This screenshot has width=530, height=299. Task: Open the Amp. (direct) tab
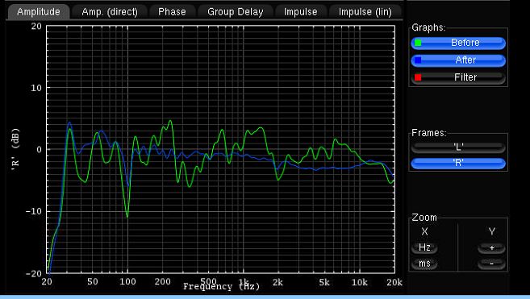[110, 12]
